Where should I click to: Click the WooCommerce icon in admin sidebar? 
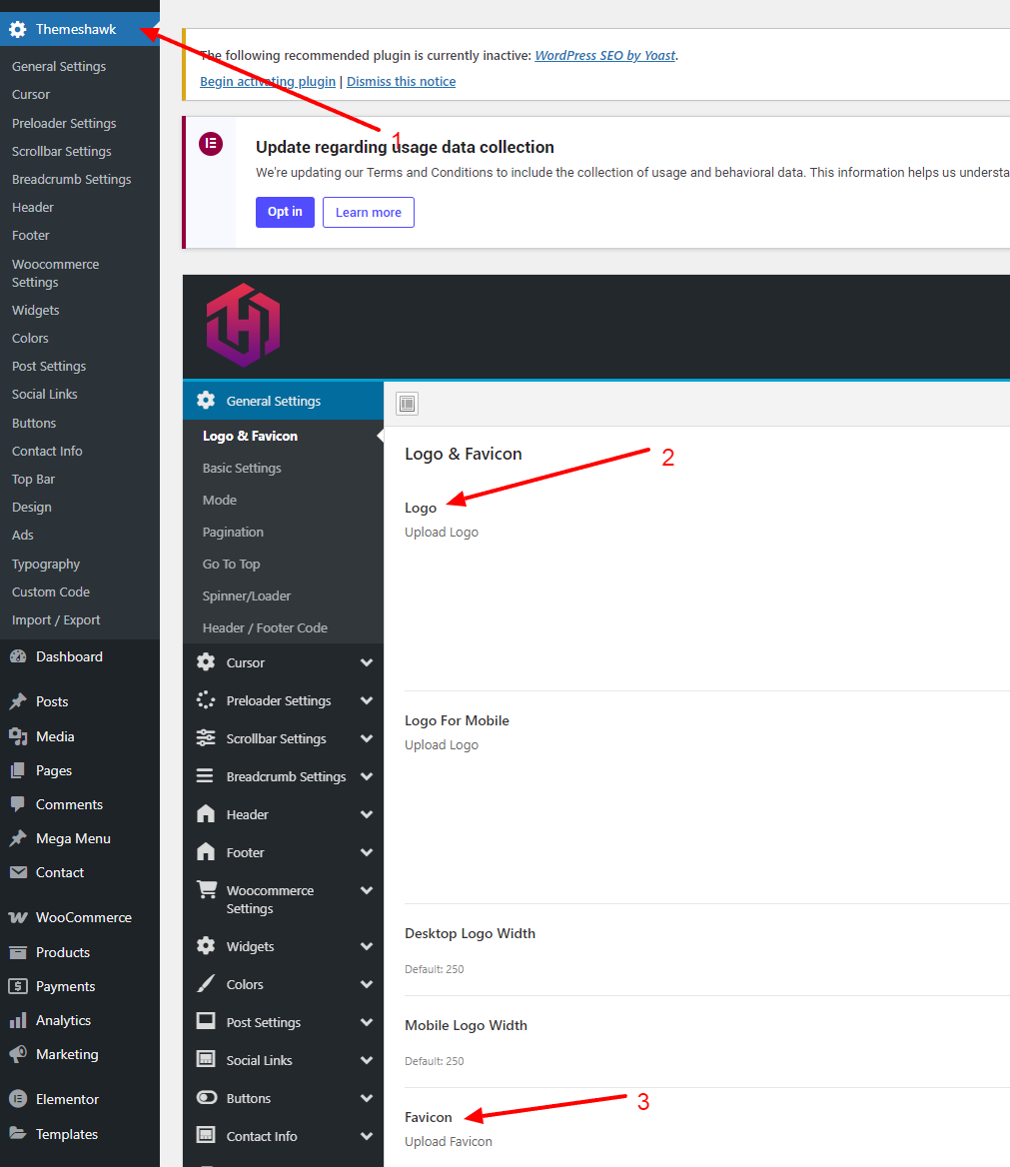pyautogui.click(x=17, y=917)
